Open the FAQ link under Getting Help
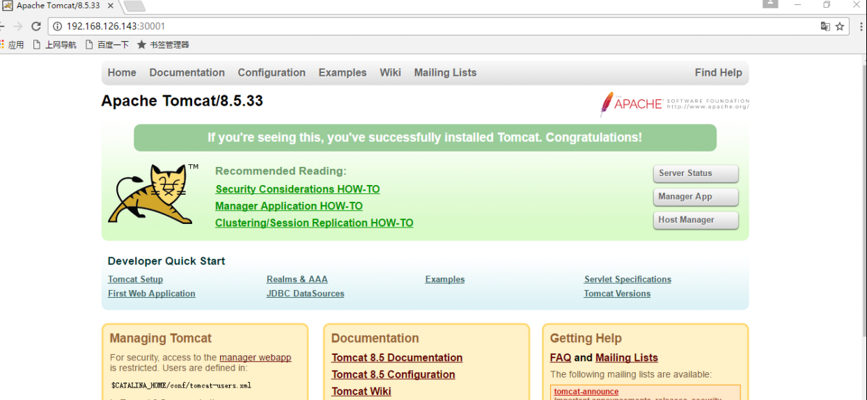This screenshot has height=400, width=867. point(561,358)
